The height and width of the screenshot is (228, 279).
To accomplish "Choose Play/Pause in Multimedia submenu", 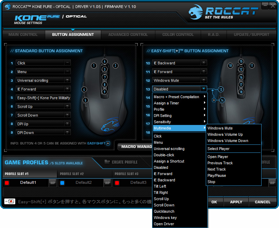I will [x=233, y=176].
